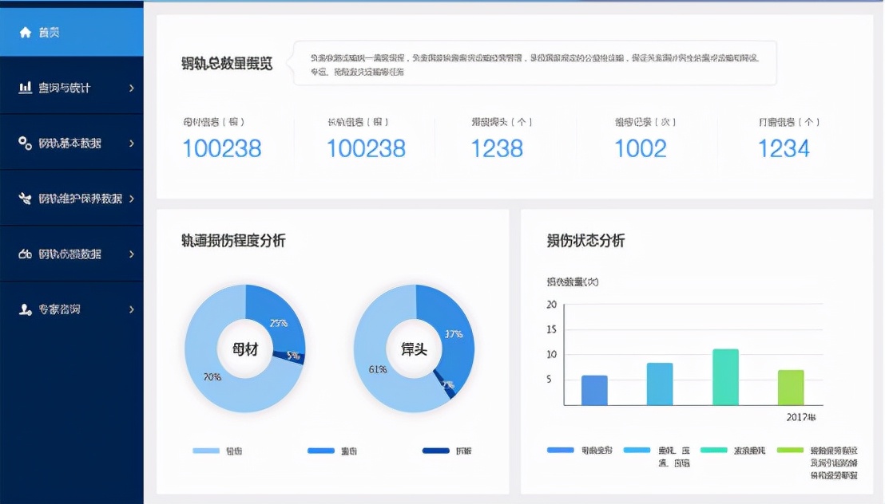Screen dimensions: 885x504
Task: Click the bar-chart icon beside 查询与统计
Action: pyautogui.click(x=22, y=88)
